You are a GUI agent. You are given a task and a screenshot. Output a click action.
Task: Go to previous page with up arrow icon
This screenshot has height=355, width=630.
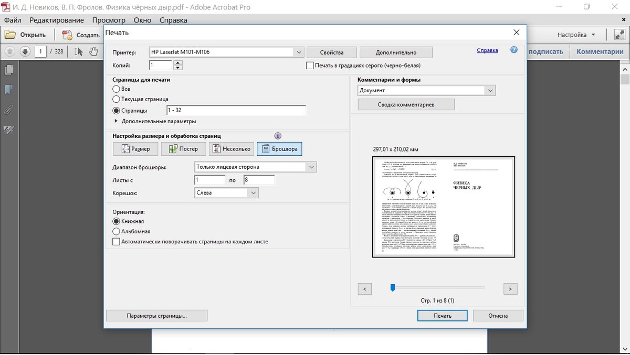tap(10, 51)
